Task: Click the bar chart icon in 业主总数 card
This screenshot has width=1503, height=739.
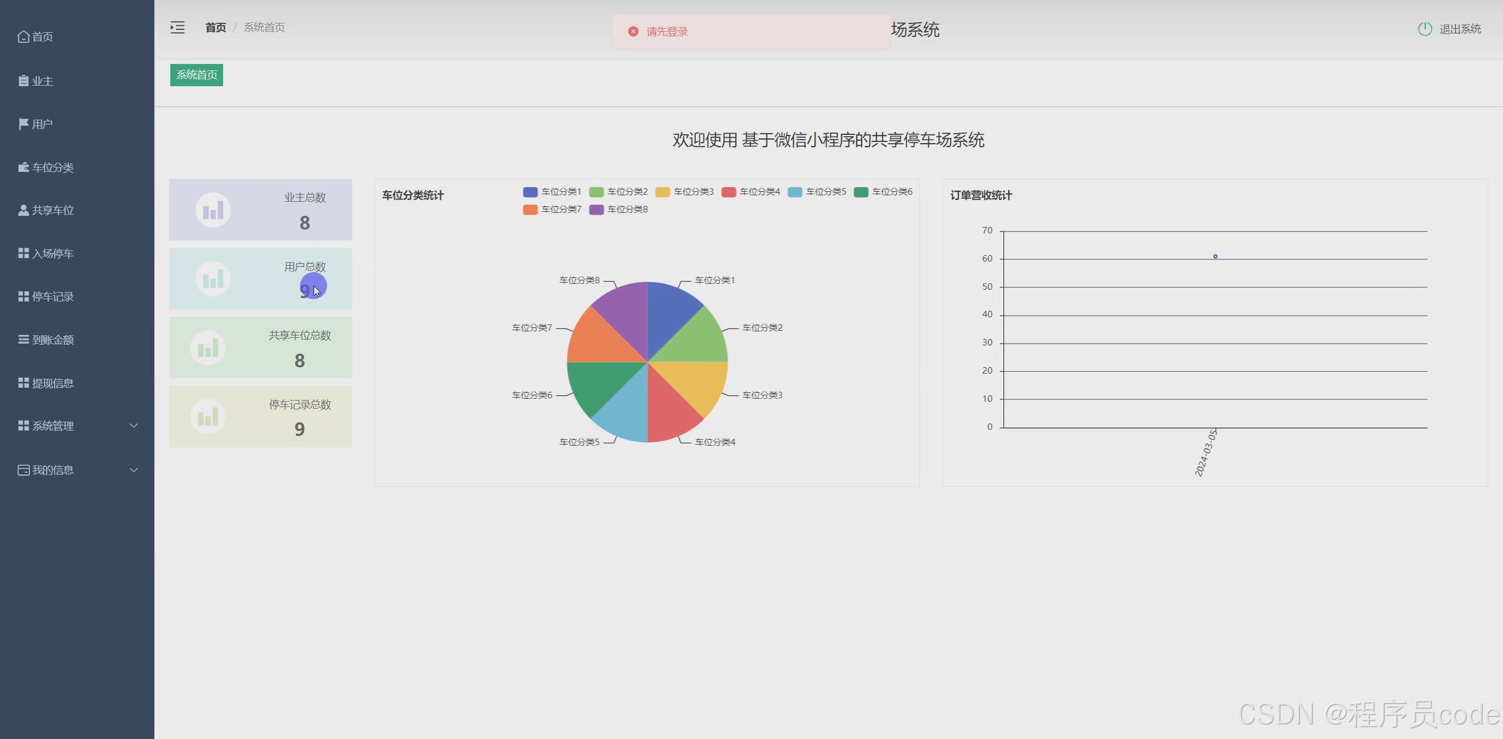Action: pos(213,209)
